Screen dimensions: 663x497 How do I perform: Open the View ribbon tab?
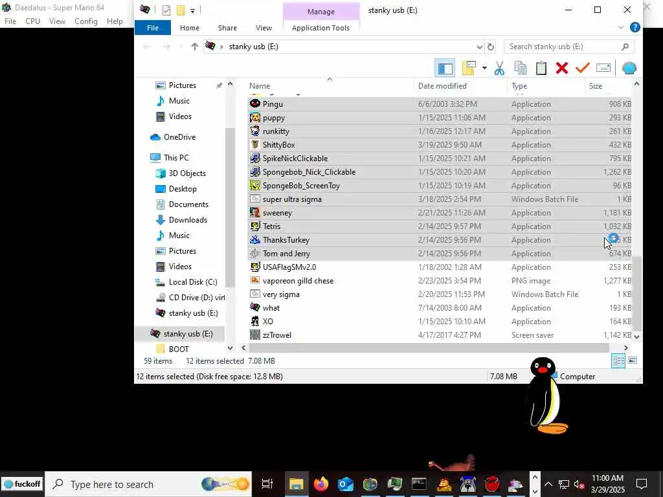tap(264, 27)
